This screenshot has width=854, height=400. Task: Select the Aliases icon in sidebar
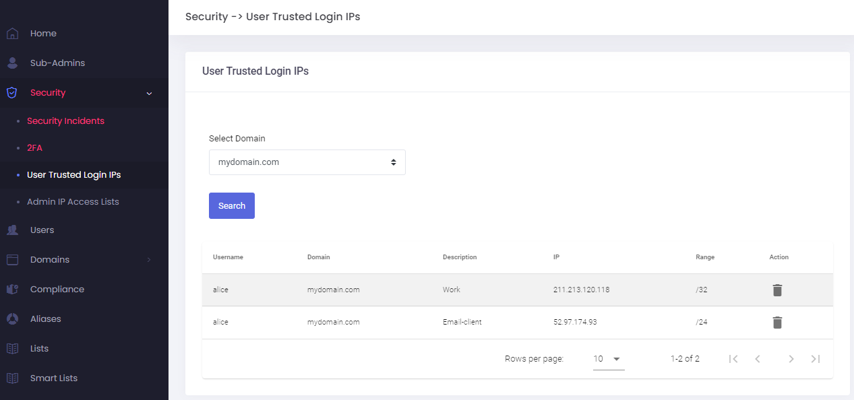pyautogui.click(x=11, y=319)
